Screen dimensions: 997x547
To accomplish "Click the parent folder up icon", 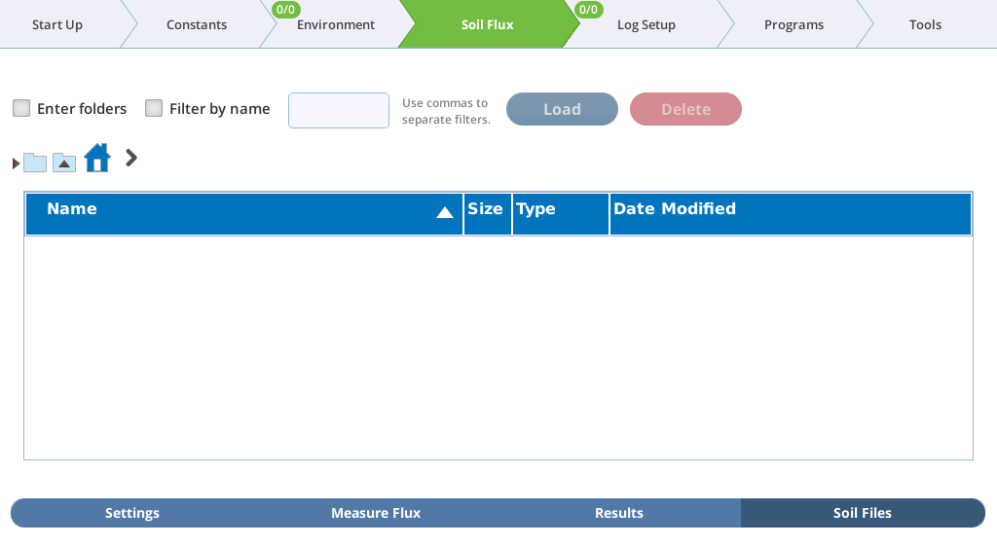I will [x=64, y=163].
